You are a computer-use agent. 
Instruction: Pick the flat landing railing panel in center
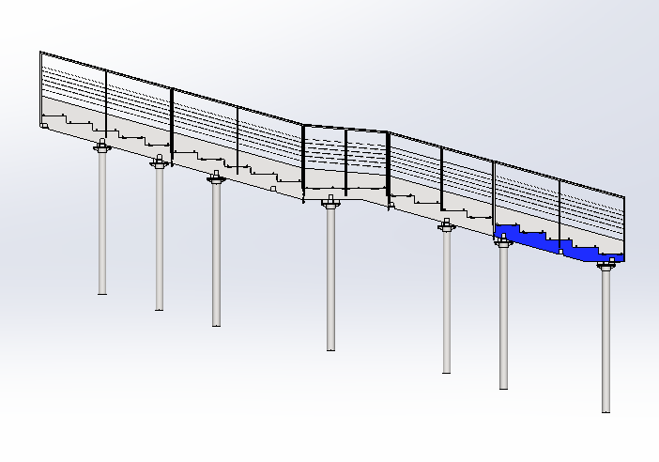coord(345,161)
